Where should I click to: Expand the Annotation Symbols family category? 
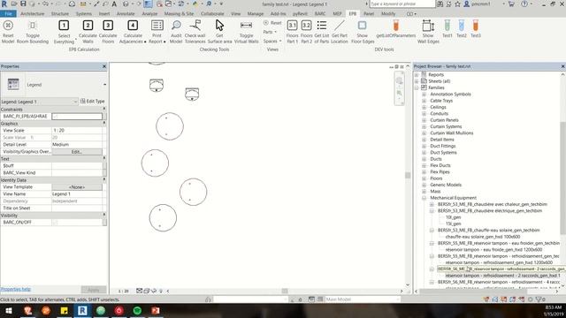point(424,95)
